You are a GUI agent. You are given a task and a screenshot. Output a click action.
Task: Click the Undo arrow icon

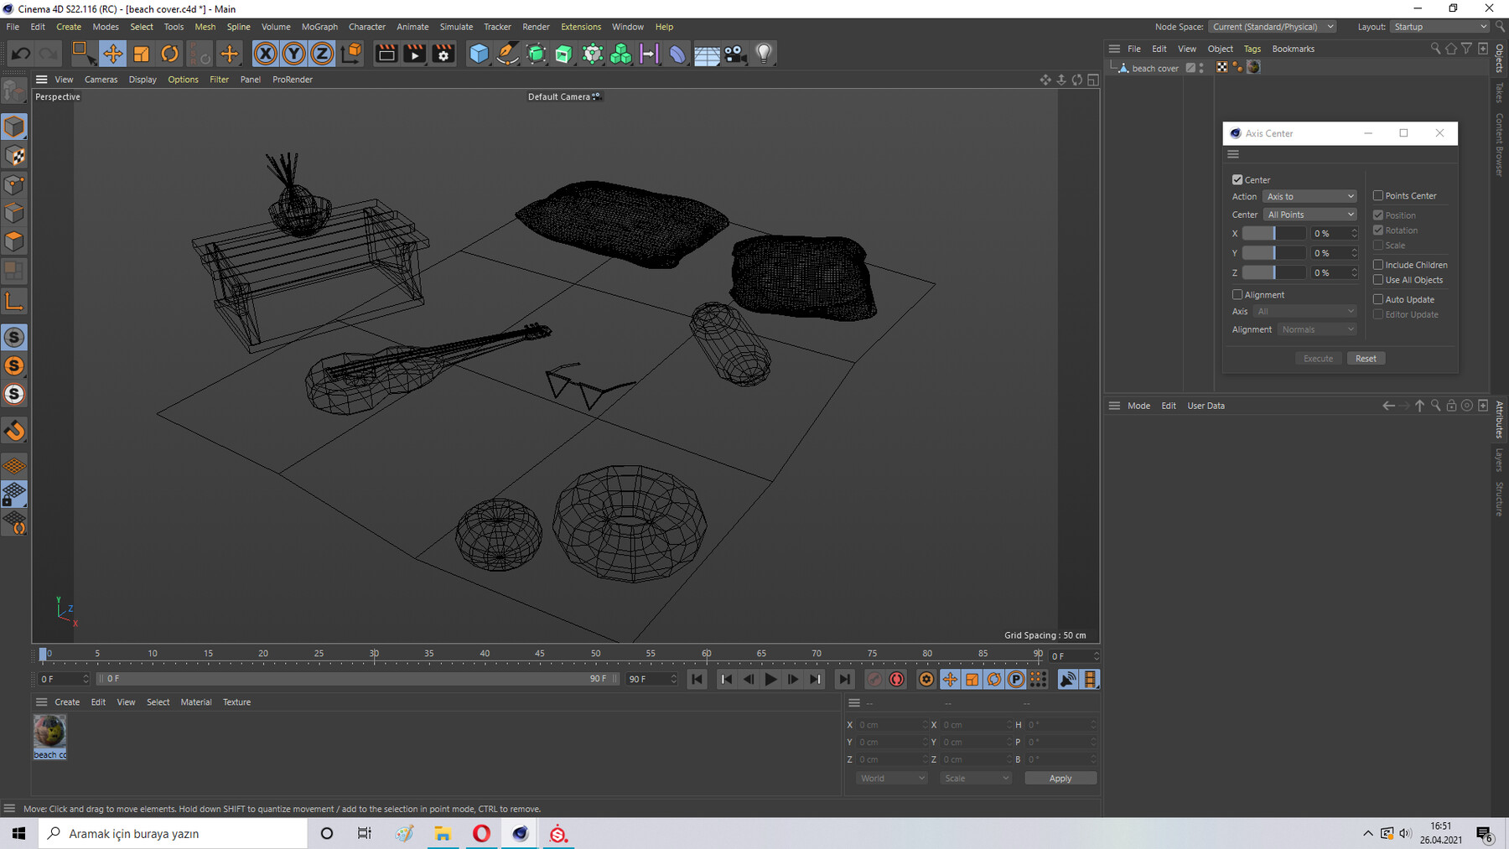click(21, 54)
